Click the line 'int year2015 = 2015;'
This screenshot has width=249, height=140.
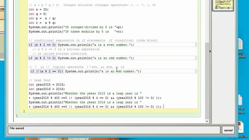[x=47, y=85]
